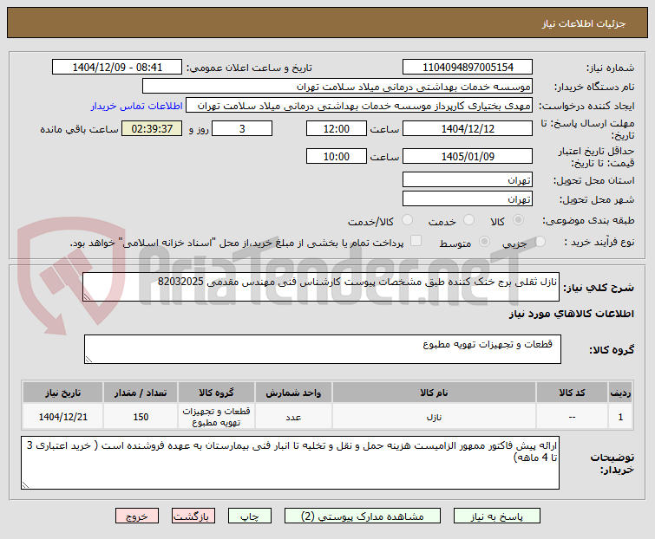Click the quantity cell 150
Viewport: 655px width, 539px height.
pyautogui.click(x=141, y=417)
